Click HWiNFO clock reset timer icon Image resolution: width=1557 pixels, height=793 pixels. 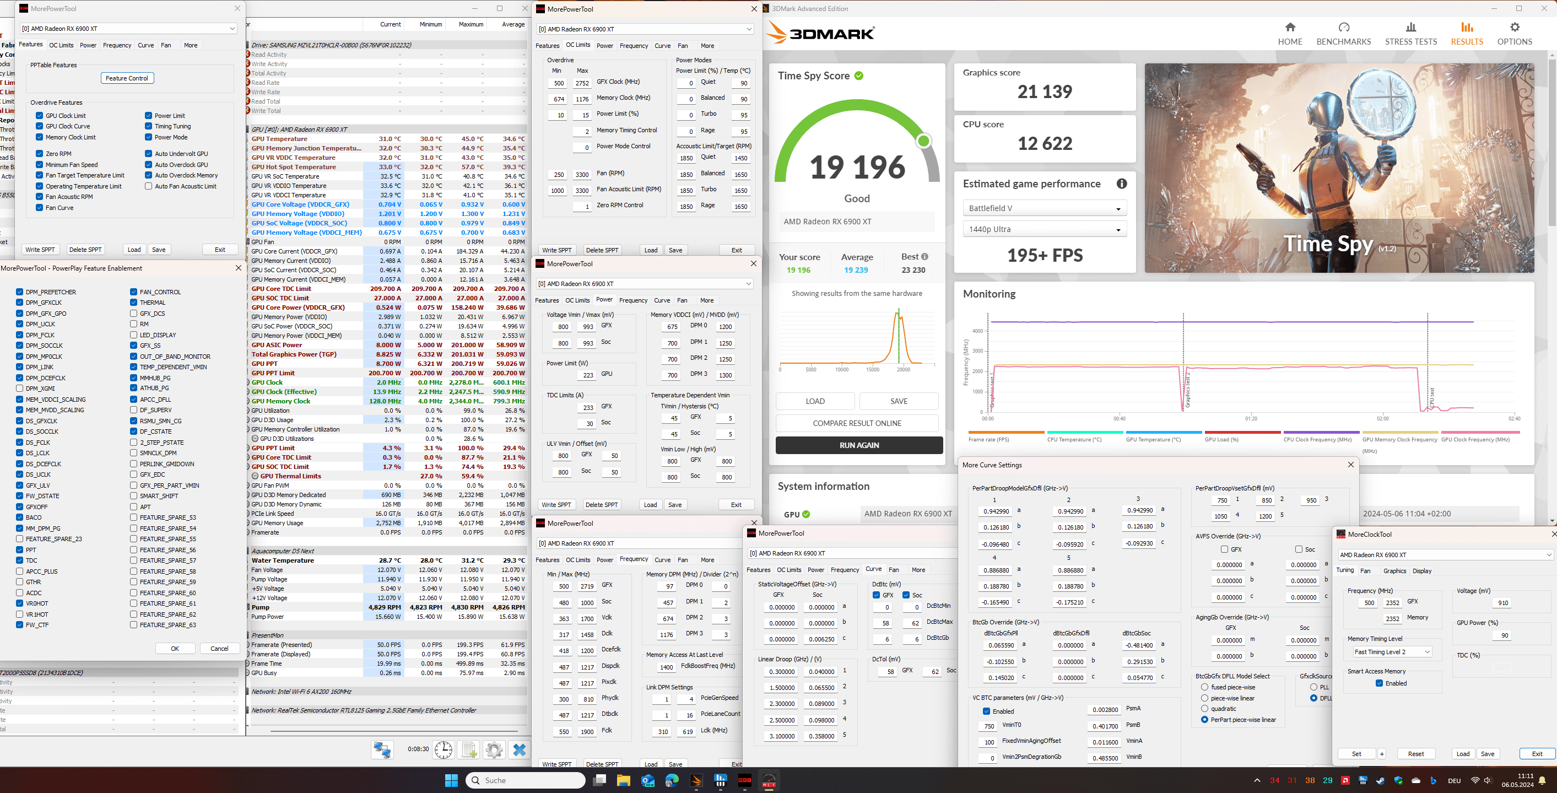click(443, 749)
